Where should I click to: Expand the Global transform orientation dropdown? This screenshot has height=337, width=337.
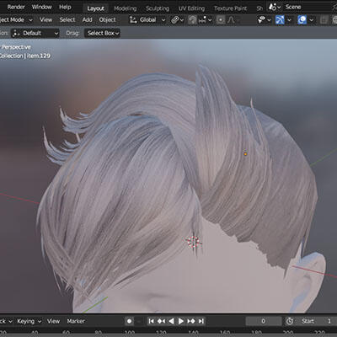[x=147, y=20]
